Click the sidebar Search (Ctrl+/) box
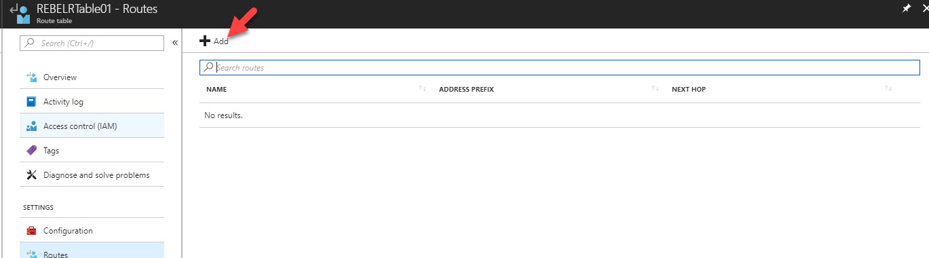This screenshot has height=258, width=929. [x=92, y=43]
